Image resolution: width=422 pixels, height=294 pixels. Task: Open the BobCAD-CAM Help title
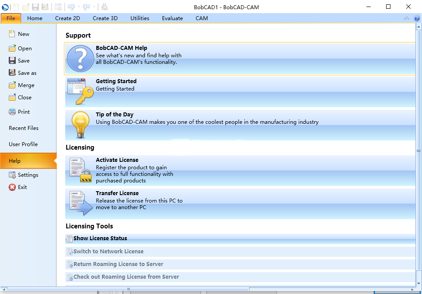click(121, 48)
